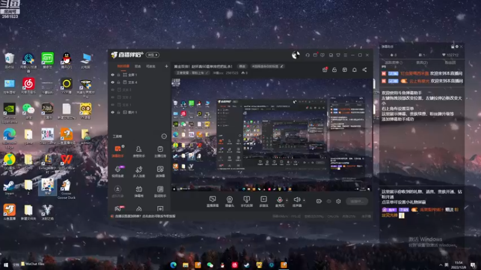Toggle lock on 全屏 1 source
This screenshot has height=270, width=481.
tap(118, 74)
